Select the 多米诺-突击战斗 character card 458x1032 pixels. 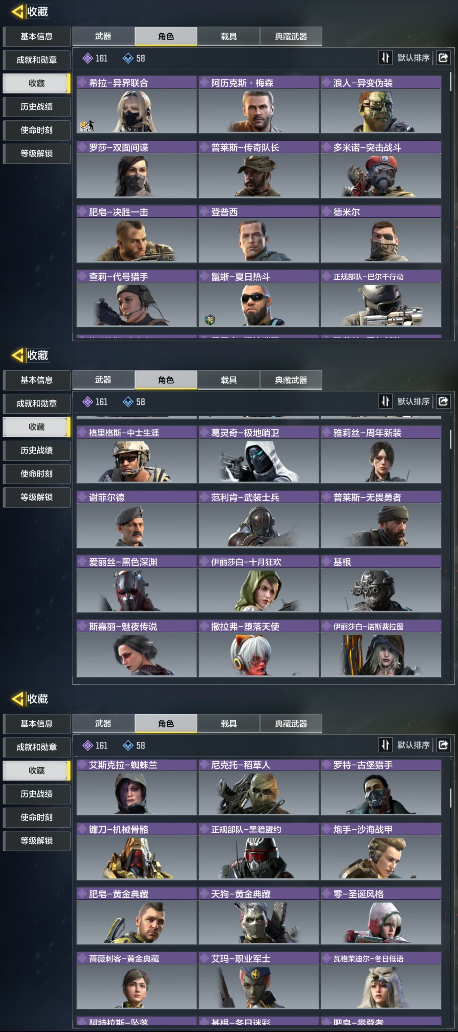point(381,169)
